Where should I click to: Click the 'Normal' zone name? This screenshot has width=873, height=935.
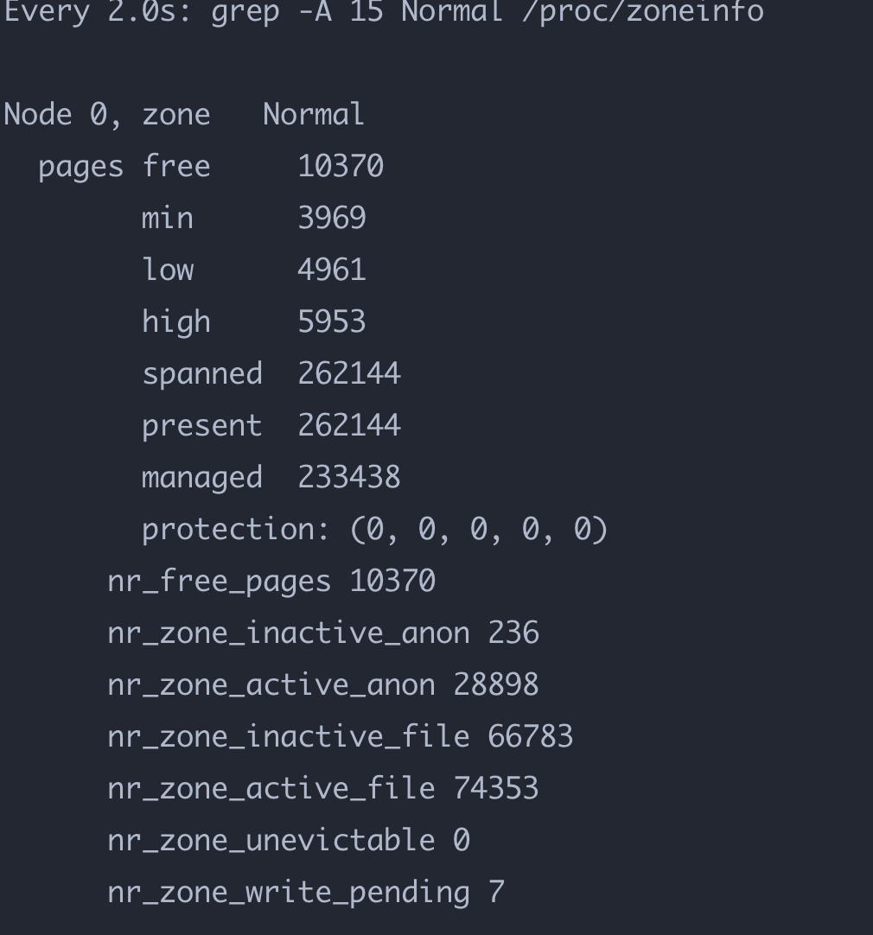pos(314,114)
